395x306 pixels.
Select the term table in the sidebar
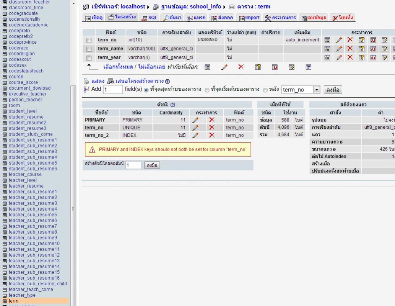(13, 301)
